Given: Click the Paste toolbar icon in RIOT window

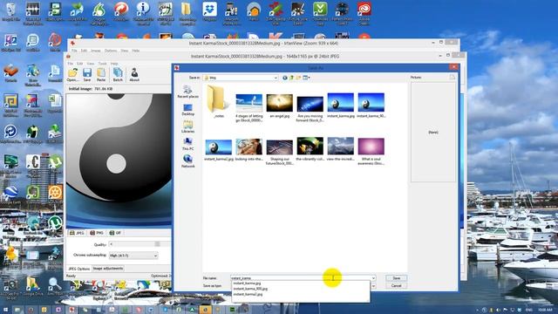Looking at the screenshot, I should click(x=101, y=75).
